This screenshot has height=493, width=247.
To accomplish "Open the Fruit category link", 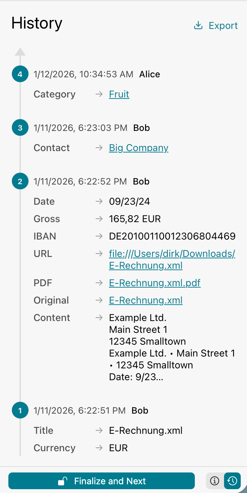I will point(119,94).
